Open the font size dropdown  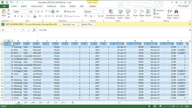(x=36, y=12)
